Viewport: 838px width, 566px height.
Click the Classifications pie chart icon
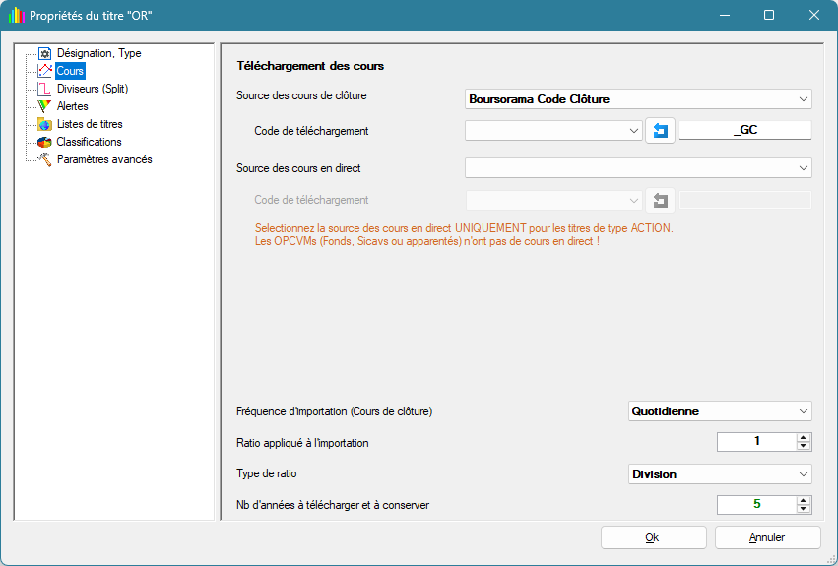44,142
